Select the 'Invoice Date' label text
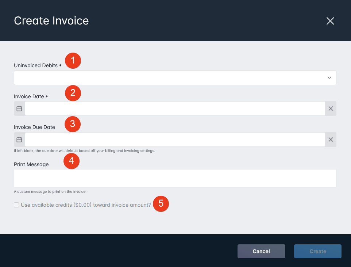 [29, 96]
